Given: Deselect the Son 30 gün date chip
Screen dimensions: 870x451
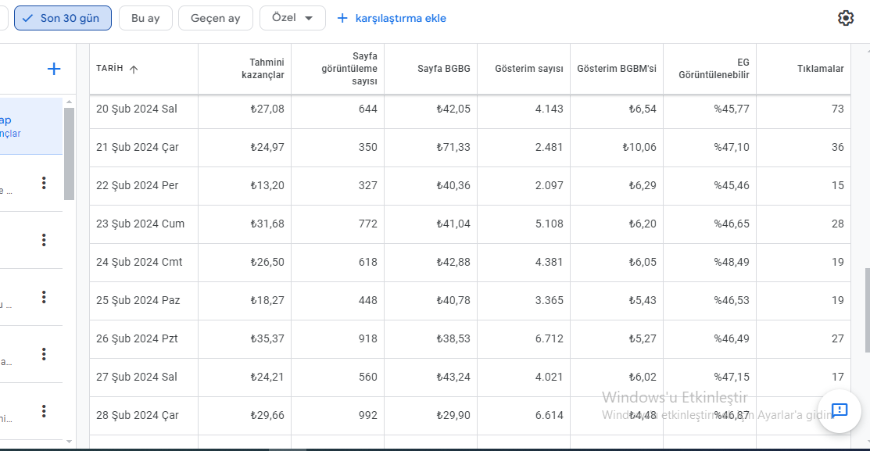Looking at the screenshot, I should [63, 18].
